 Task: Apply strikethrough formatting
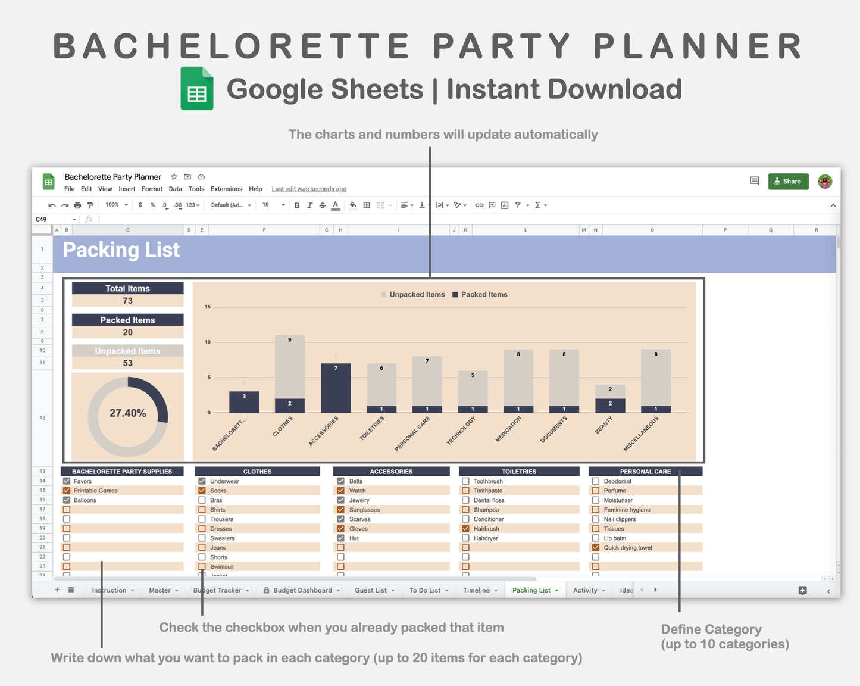[x=322, y=205]
